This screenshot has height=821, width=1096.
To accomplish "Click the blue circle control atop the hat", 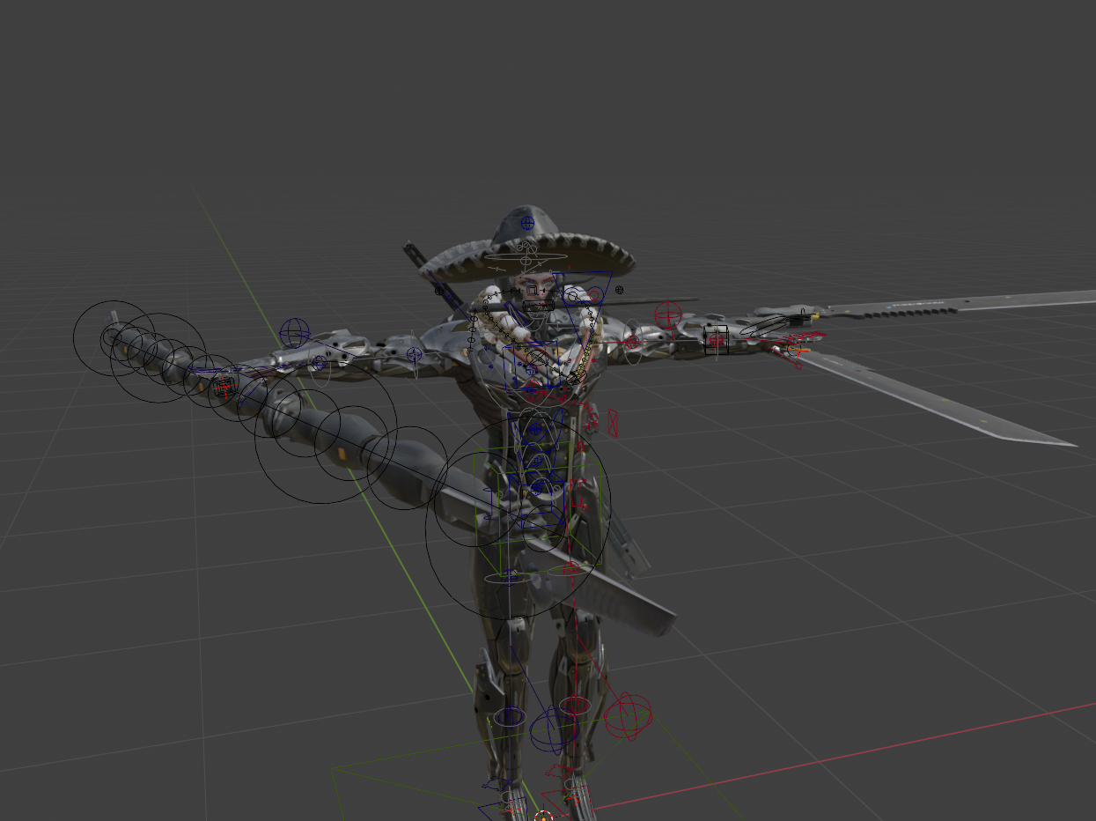I will (527, 223).
